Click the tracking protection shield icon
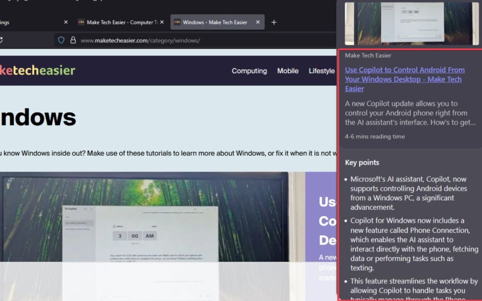This screenshot has width=482, height=301. click(x=62, y=40)
